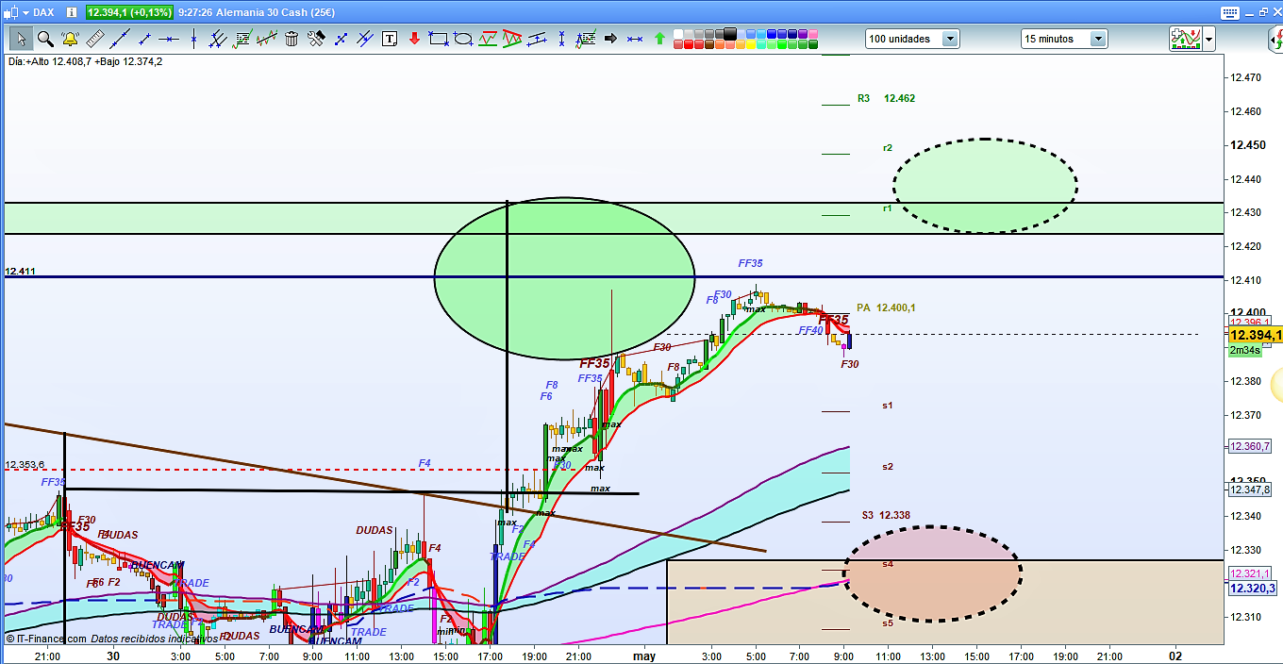1283x664 pixels.
Task: Insert a red down arrow marker
Action: (413, 39)
